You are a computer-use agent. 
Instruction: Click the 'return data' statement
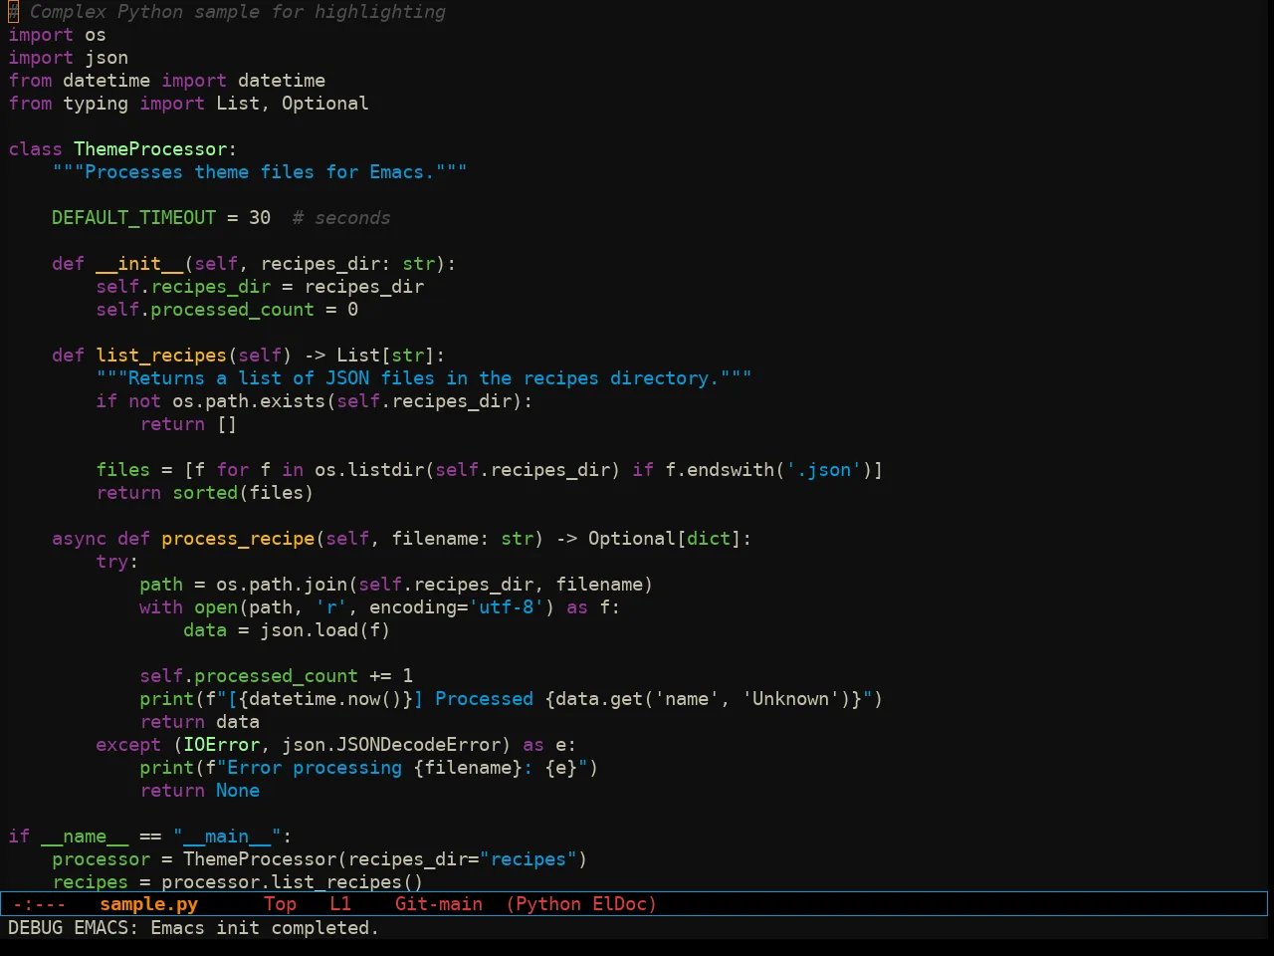pos(199,722)
